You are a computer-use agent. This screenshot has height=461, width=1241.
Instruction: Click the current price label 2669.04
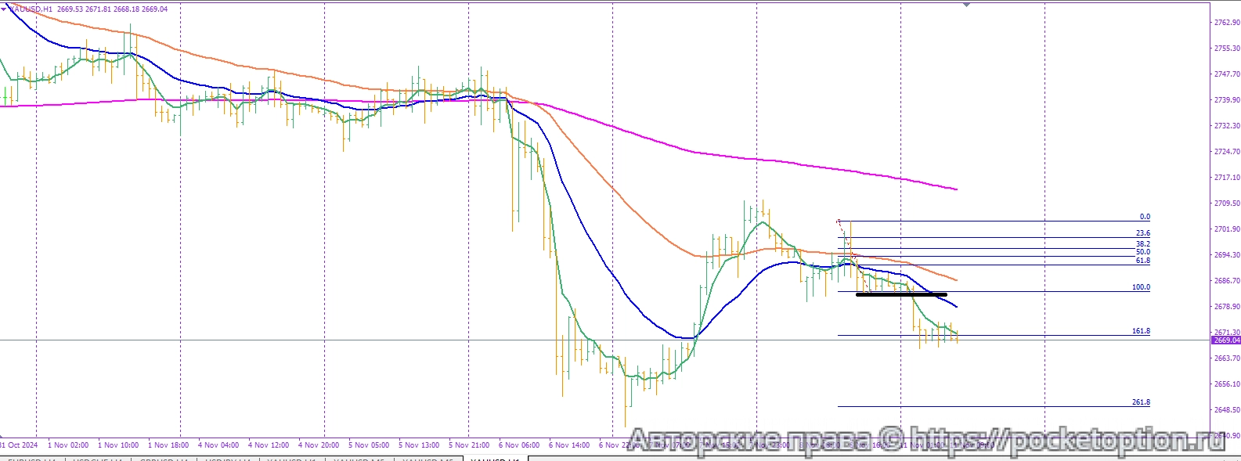pyautogui.click(x=1226, y=340)
